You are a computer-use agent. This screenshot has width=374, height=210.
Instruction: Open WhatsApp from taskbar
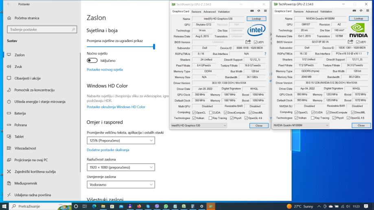click(x=166, y=206)
